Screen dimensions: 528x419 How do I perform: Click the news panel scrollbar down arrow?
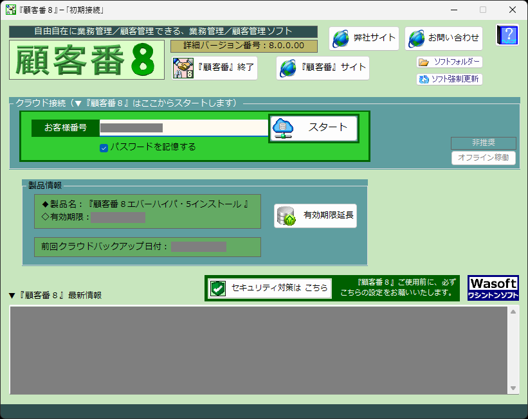pos(513,388)
